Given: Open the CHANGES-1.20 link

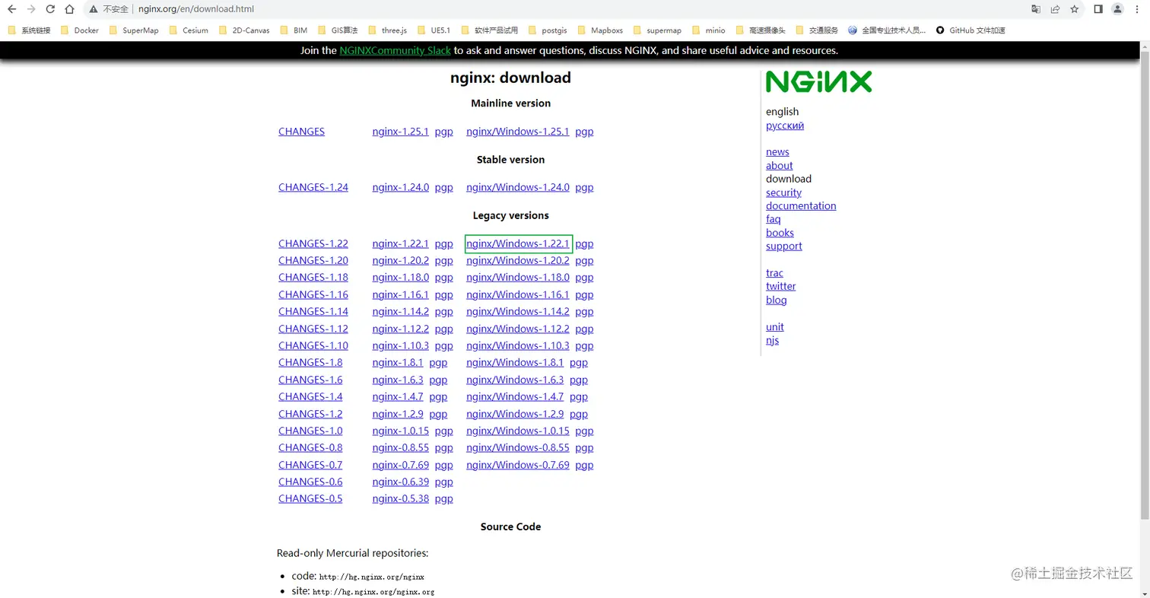Looking at the screenshot, I should click(313, 260).
